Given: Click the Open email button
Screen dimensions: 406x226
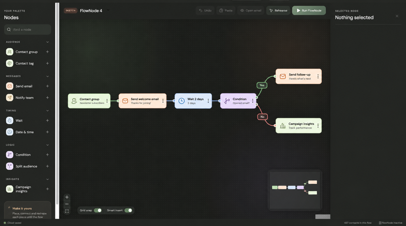Looking at the screenshot, I should pos(251,11).
